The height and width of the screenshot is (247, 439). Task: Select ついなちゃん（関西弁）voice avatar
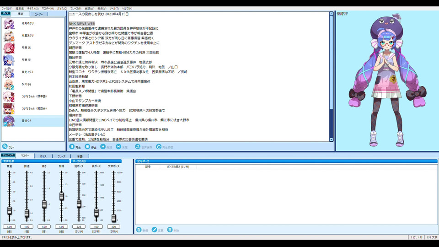coord(9,109)
